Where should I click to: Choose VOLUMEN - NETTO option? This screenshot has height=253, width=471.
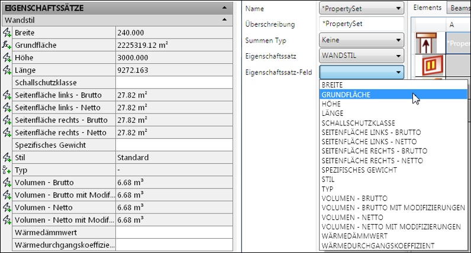click(393, 218)
